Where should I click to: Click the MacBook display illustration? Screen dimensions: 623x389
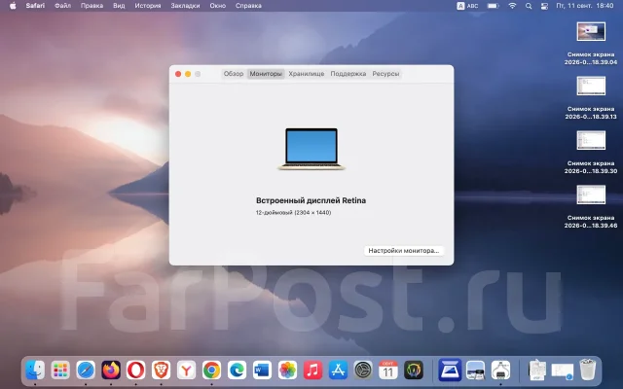311,149
